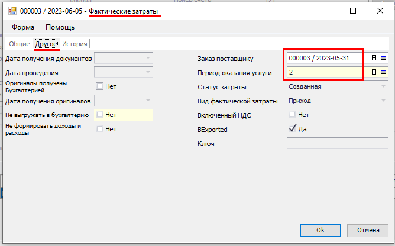Click list icon beside Период оказания услуги

click(x=374, y=72)
